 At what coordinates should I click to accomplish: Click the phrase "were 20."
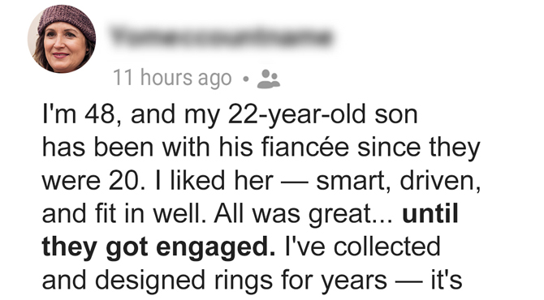[90, 181]
